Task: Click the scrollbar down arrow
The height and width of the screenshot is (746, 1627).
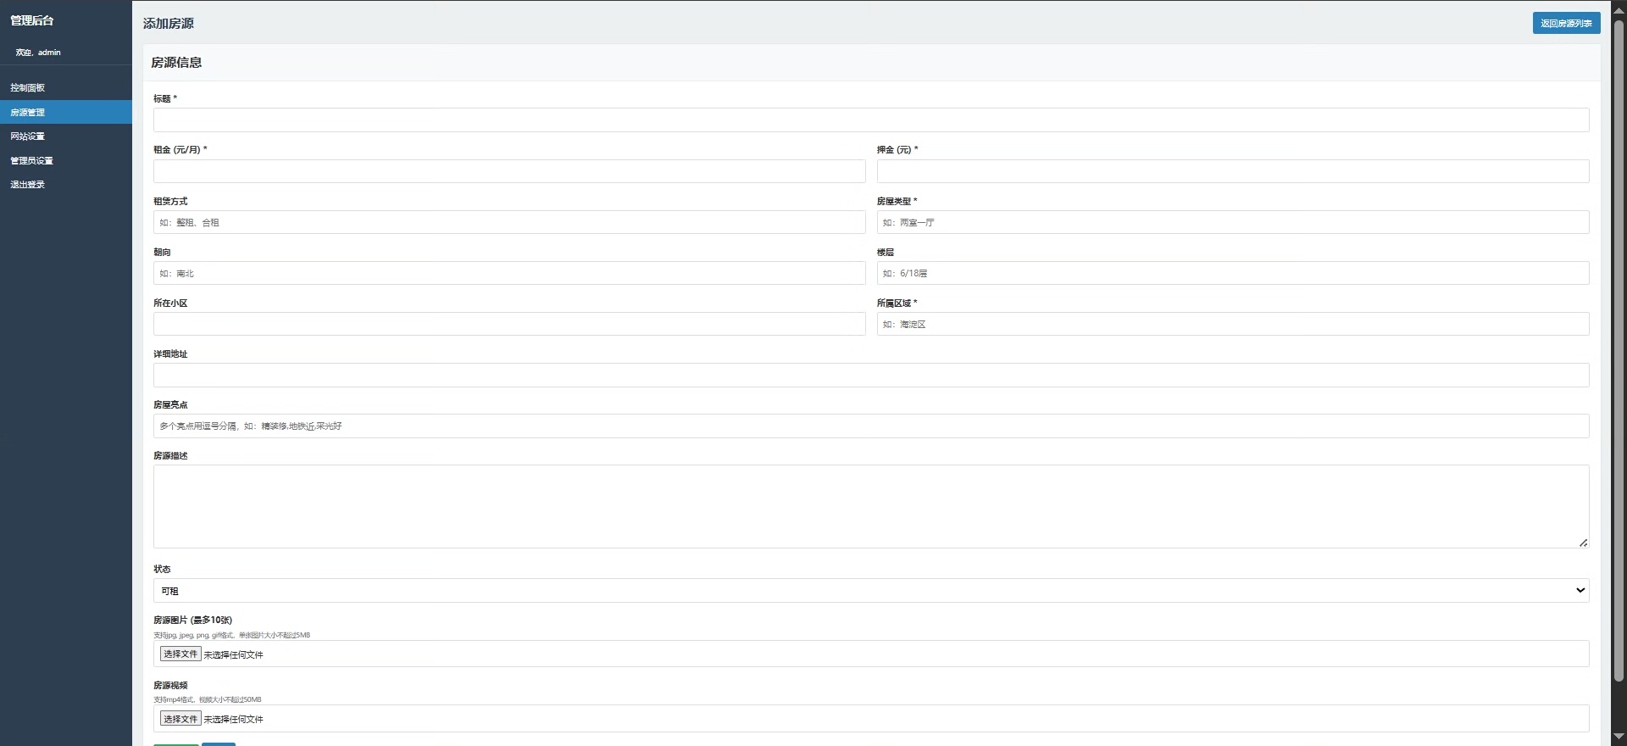Action: click(1619, 737)
